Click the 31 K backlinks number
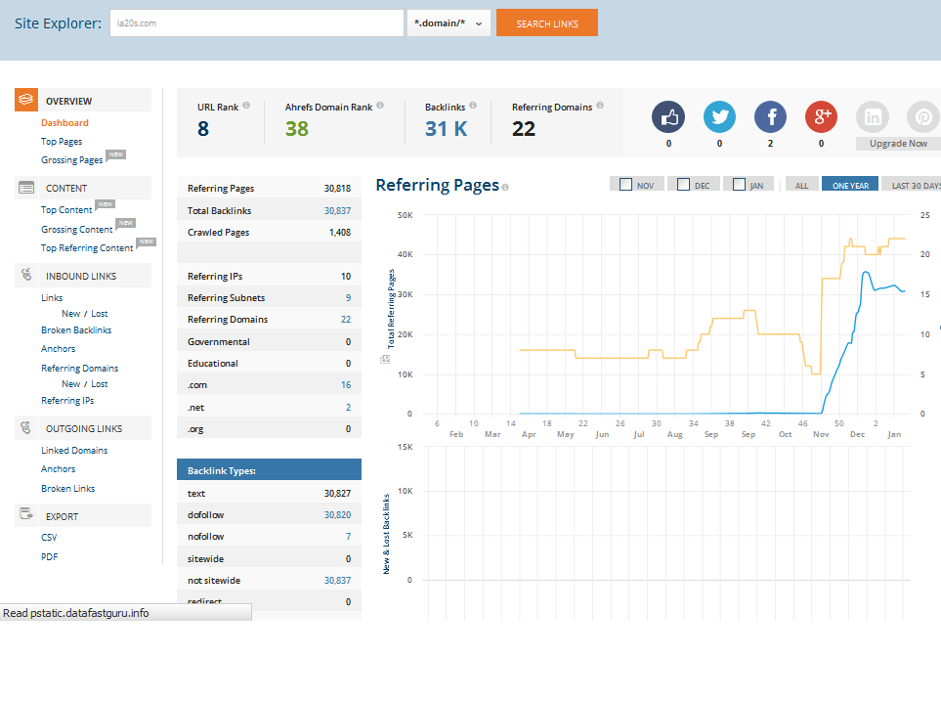The image size is (941, 702). 446,128
